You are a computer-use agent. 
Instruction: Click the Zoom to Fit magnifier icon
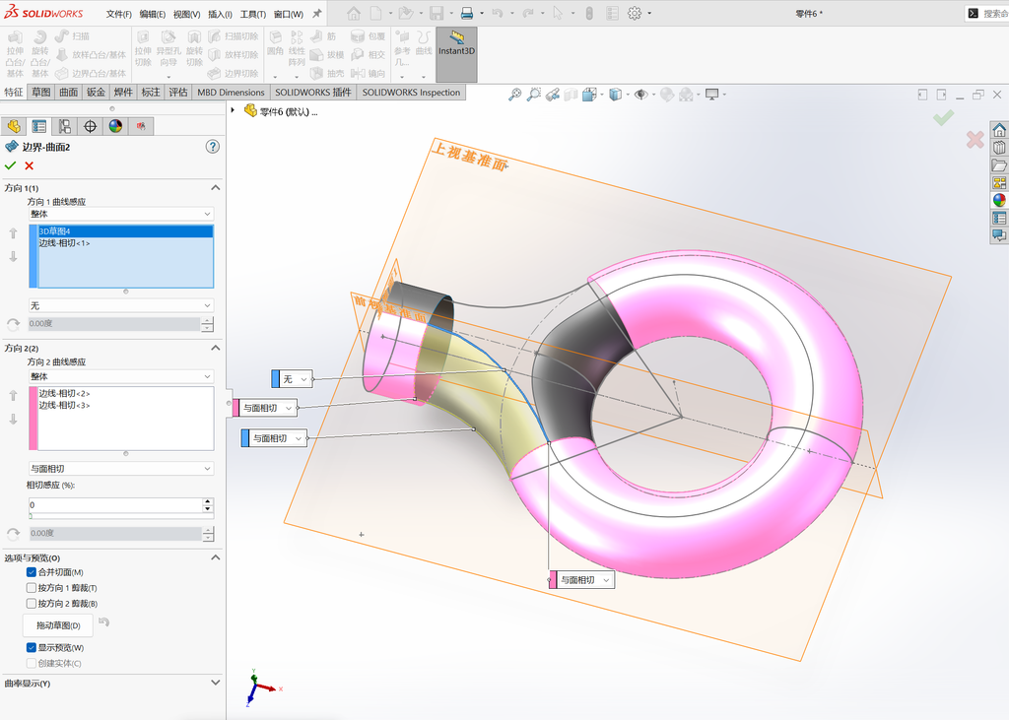tap(514, 95)
